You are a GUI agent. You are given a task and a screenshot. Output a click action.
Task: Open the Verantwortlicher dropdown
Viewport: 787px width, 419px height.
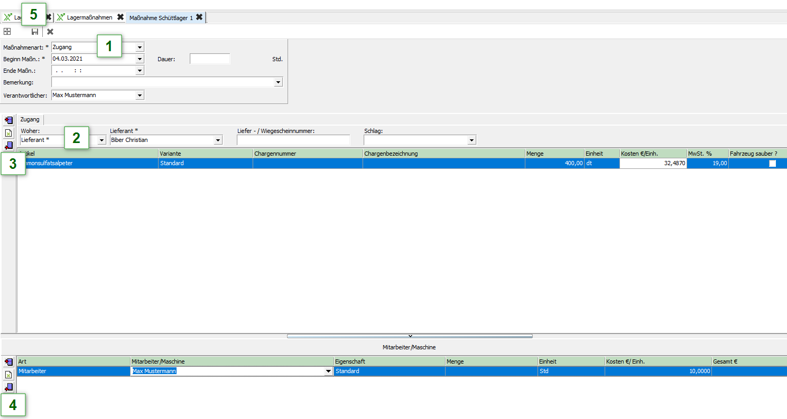click(x=140, y=96)
